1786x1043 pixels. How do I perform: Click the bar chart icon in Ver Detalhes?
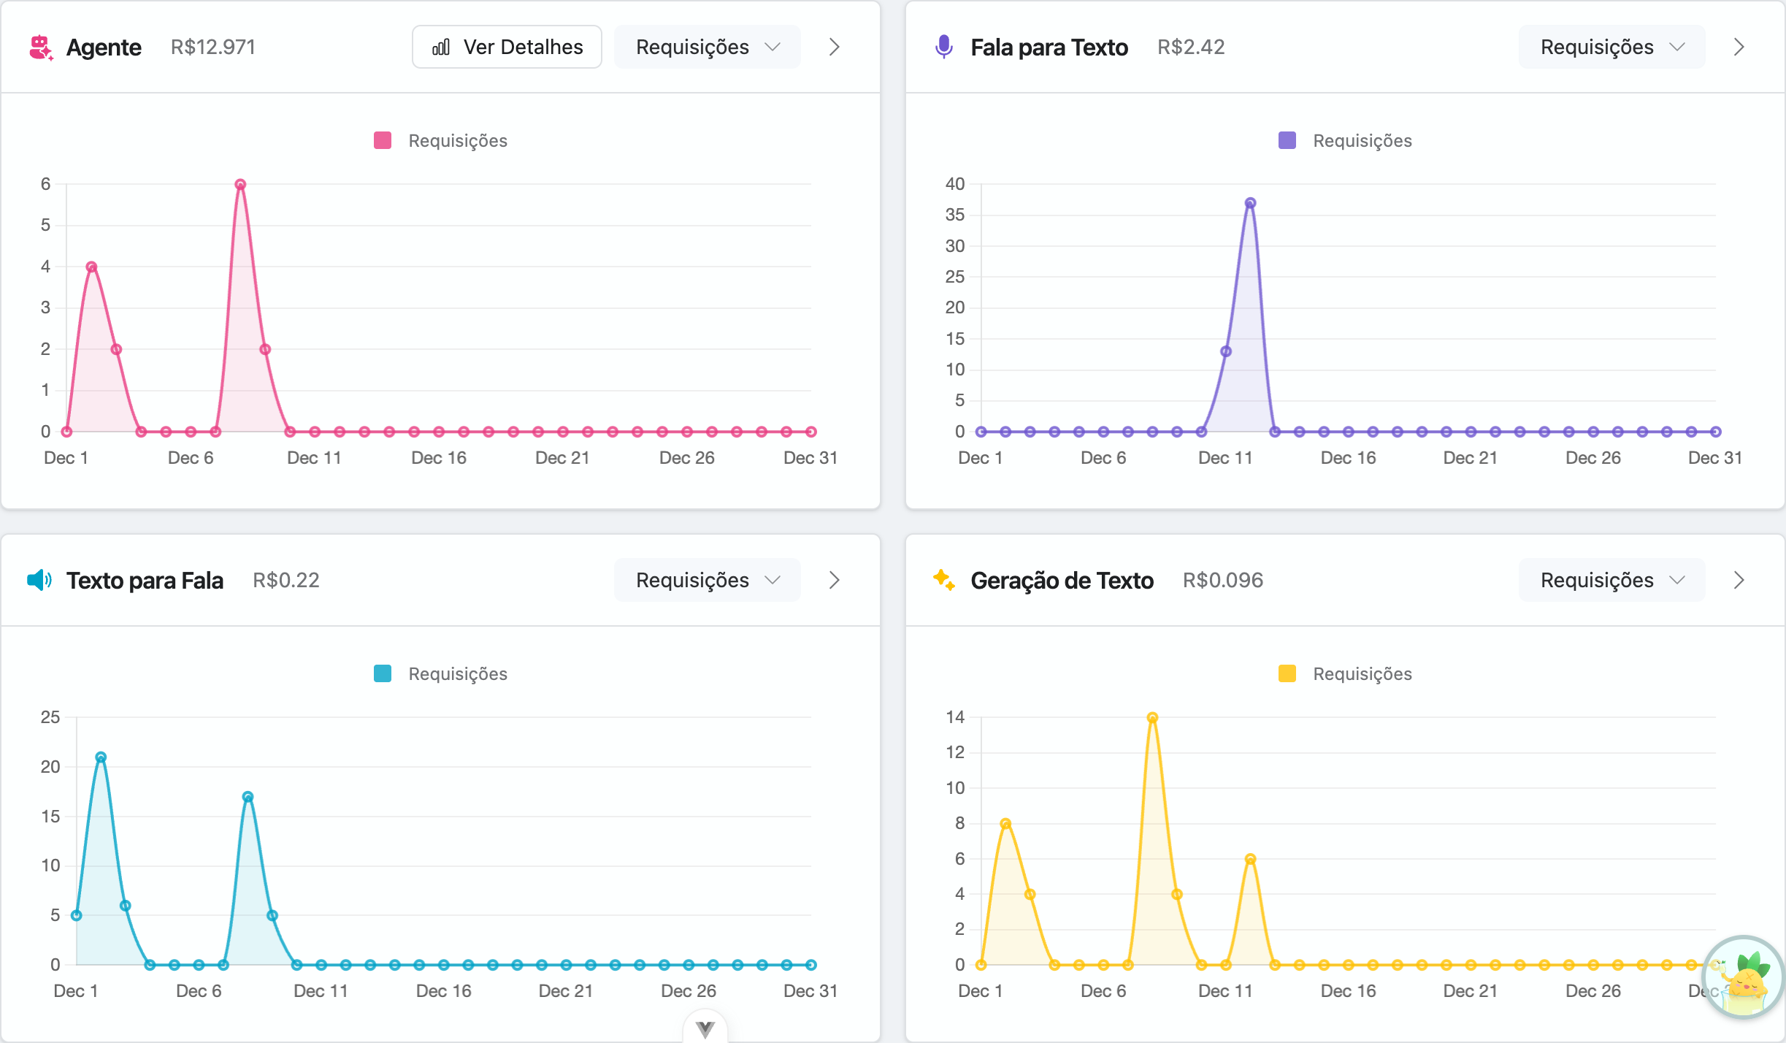tap(441, 47)
